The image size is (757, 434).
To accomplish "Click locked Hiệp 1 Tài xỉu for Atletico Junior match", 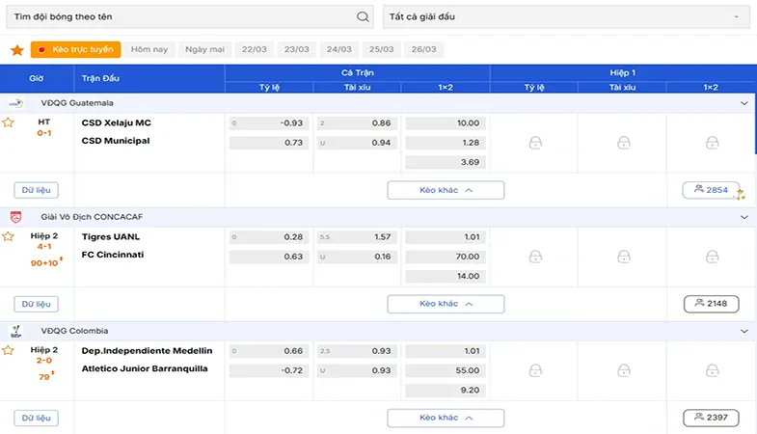I will click(x=623, y=370).
